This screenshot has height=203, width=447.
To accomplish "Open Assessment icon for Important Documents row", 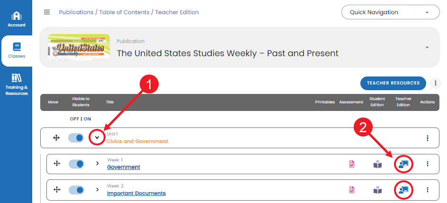I will coord(352,190).
